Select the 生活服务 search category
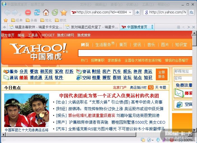 (x=103, y=45)
